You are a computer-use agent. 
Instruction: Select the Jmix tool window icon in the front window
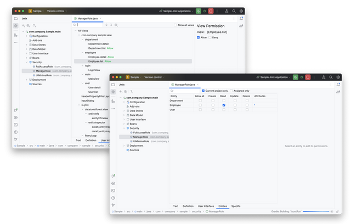tap(113, 92)
